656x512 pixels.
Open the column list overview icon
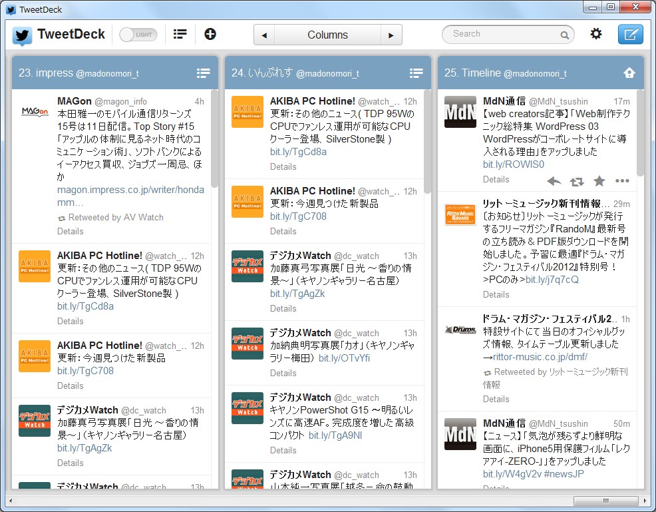[x=180, y=33]
